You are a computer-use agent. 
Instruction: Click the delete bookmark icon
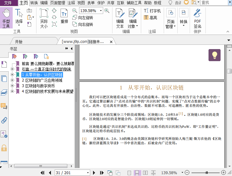15,56
